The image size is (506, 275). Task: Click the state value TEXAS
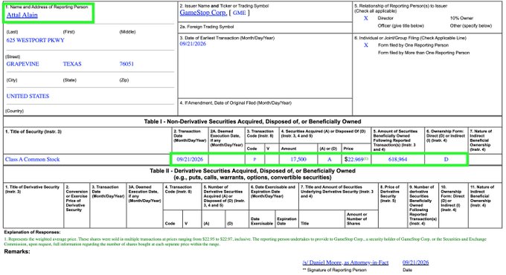[x=72, y=64]
